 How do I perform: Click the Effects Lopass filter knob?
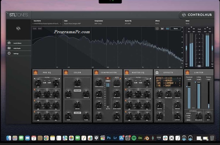177,116
